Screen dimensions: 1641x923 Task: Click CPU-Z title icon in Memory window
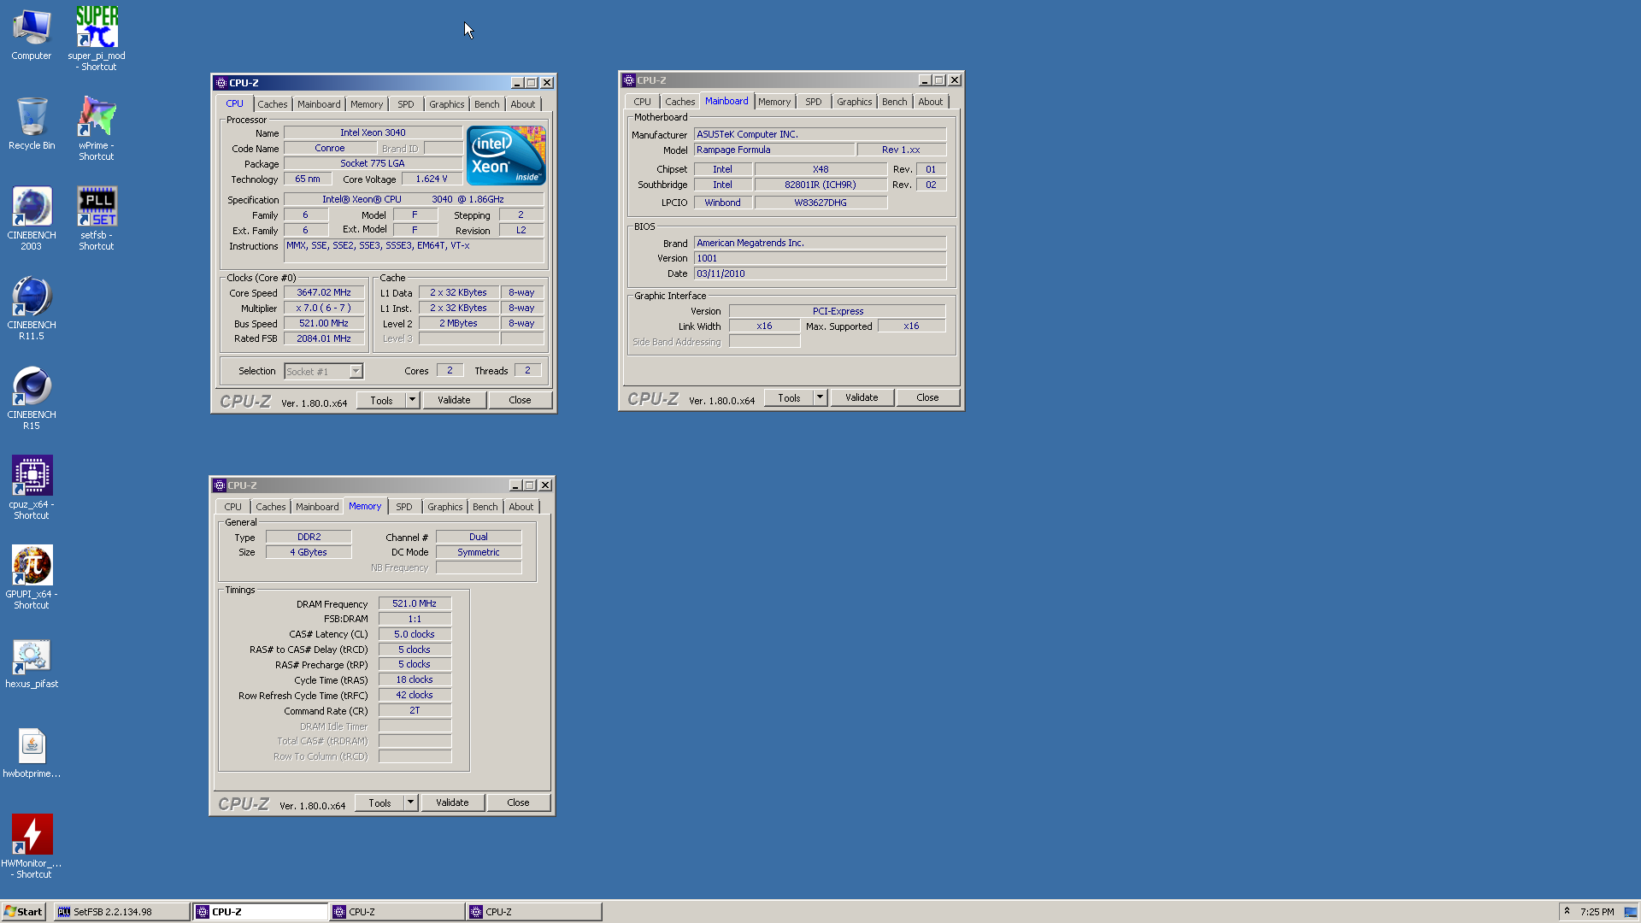(220, 485)
